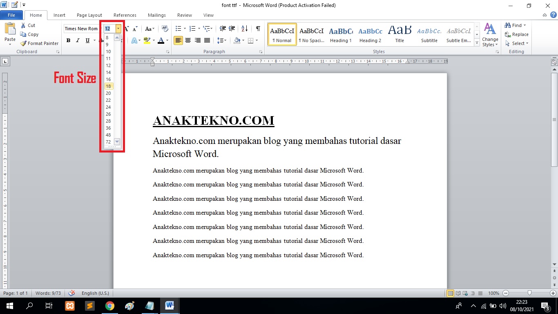This screenshot has height=314, width=558.
Task: Open the Select dropdown in Editing
Action: pyautogui.click(x=517, y=43)
